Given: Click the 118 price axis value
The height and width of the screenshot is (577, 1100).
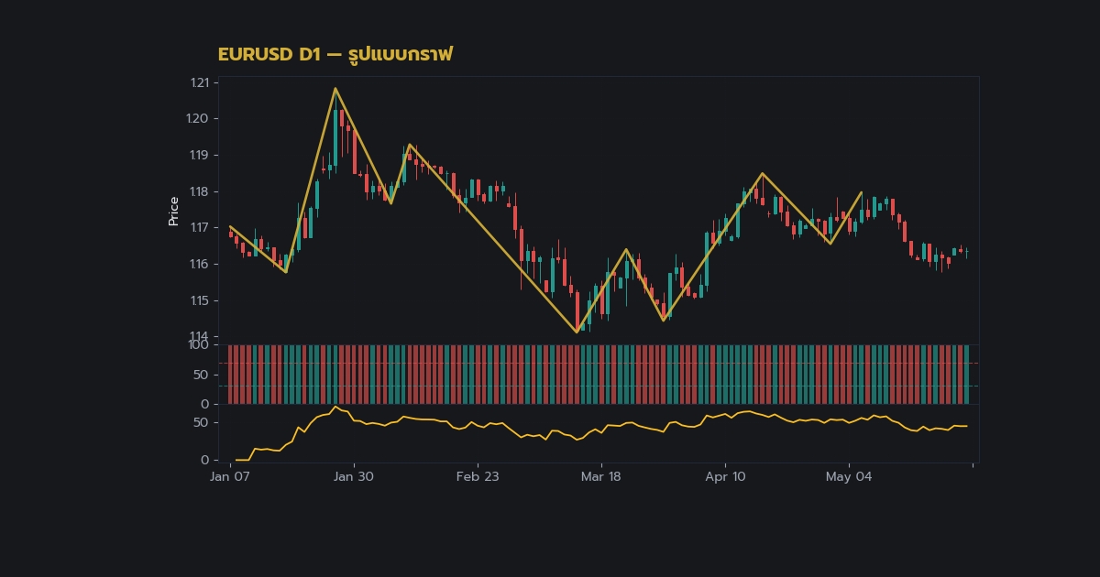Looking at the screenshot, I should 199,191.
